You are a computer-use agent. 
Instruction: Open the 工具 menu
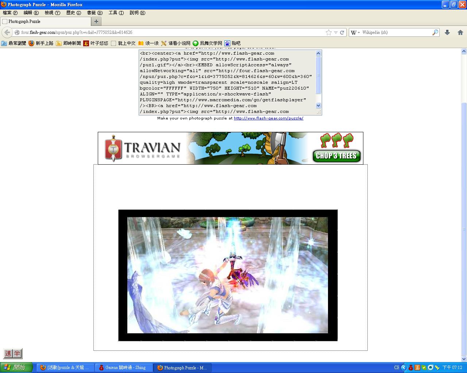[x=116, y=13]
